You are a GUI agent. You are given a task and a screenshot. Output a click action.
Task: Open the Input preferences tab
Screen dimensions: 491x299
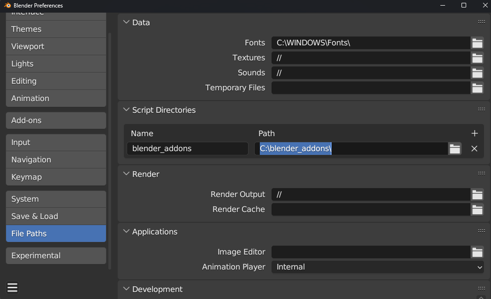56,142
